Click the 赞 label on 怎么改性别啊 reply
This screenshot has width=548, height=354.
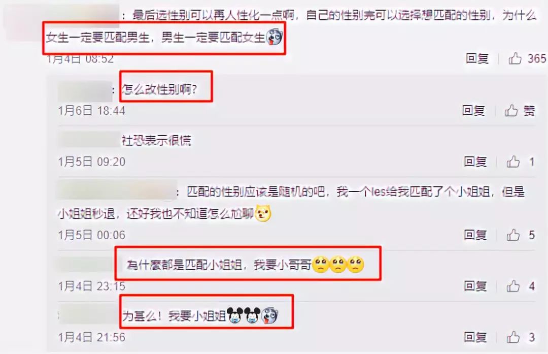click(529, 111)
